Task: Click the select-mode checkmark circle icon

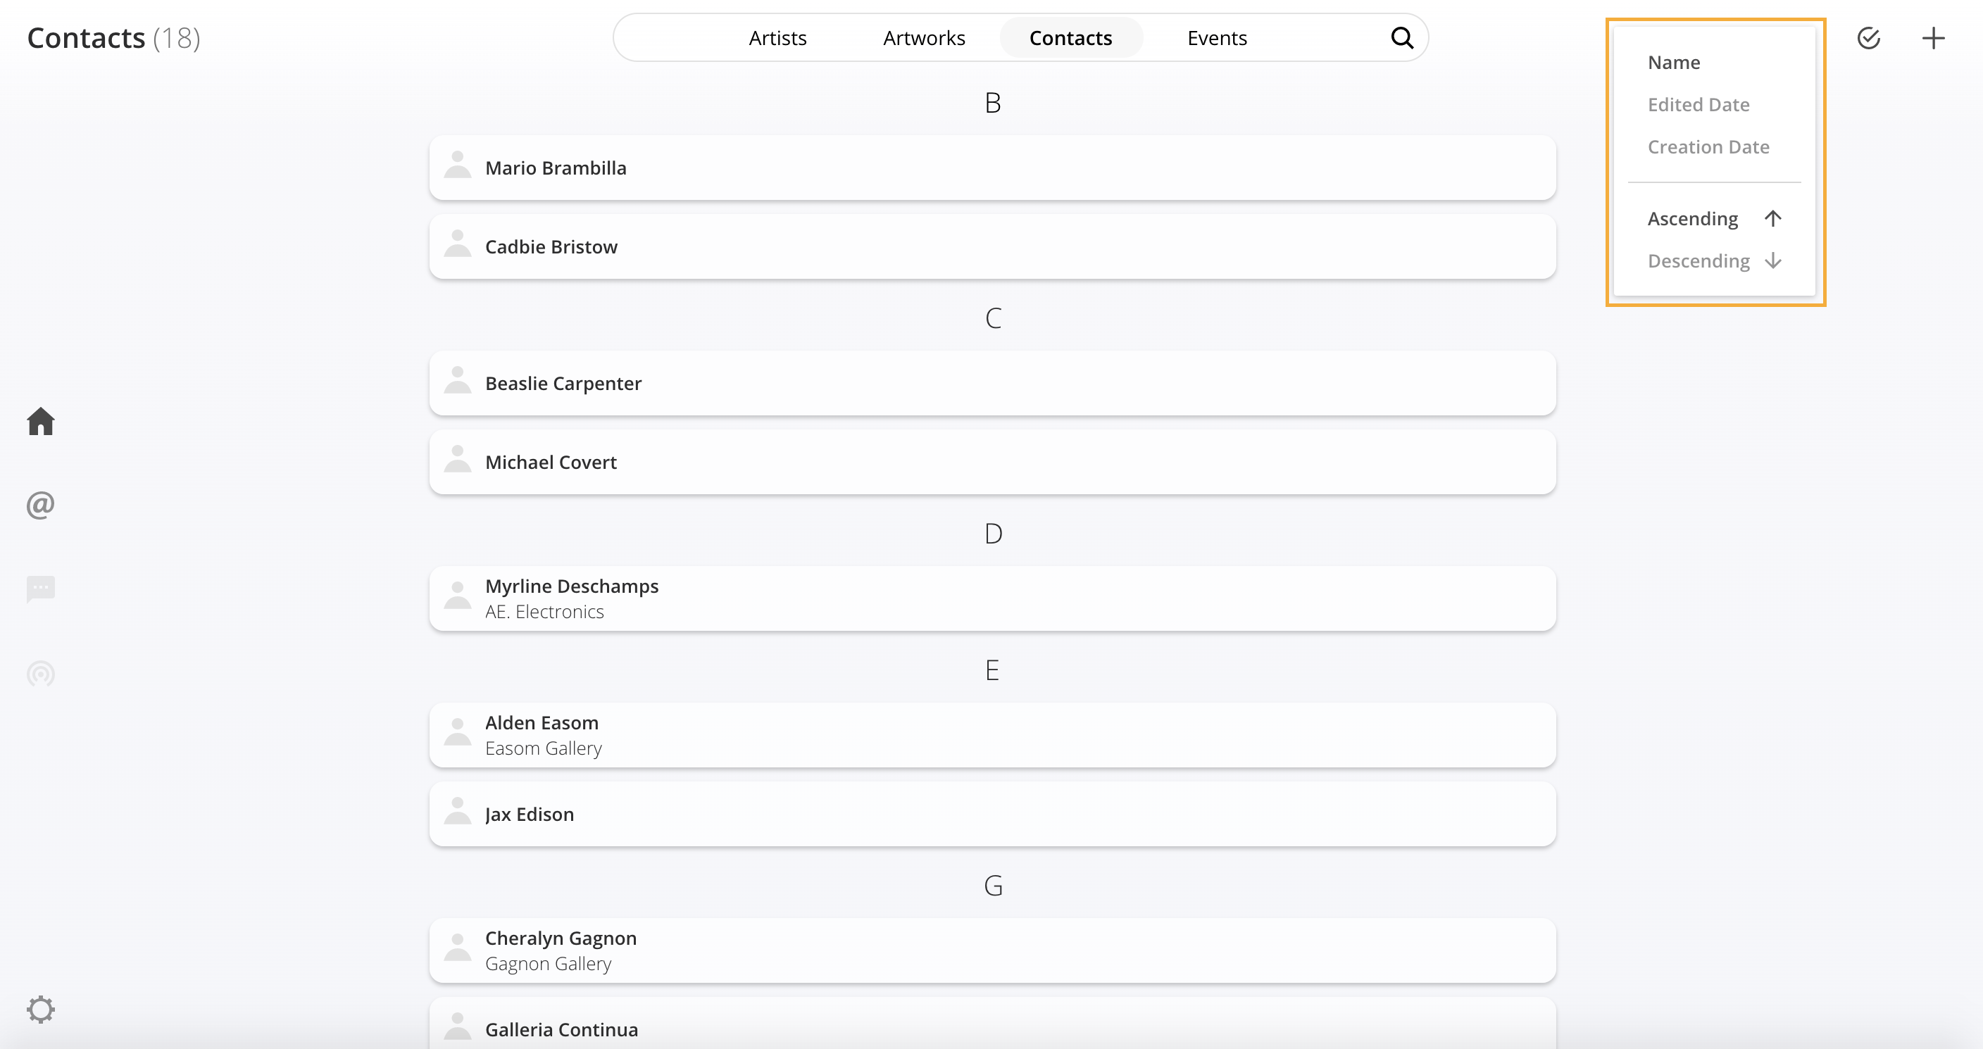Action: pyautogui.click(x=1868, y=38)
